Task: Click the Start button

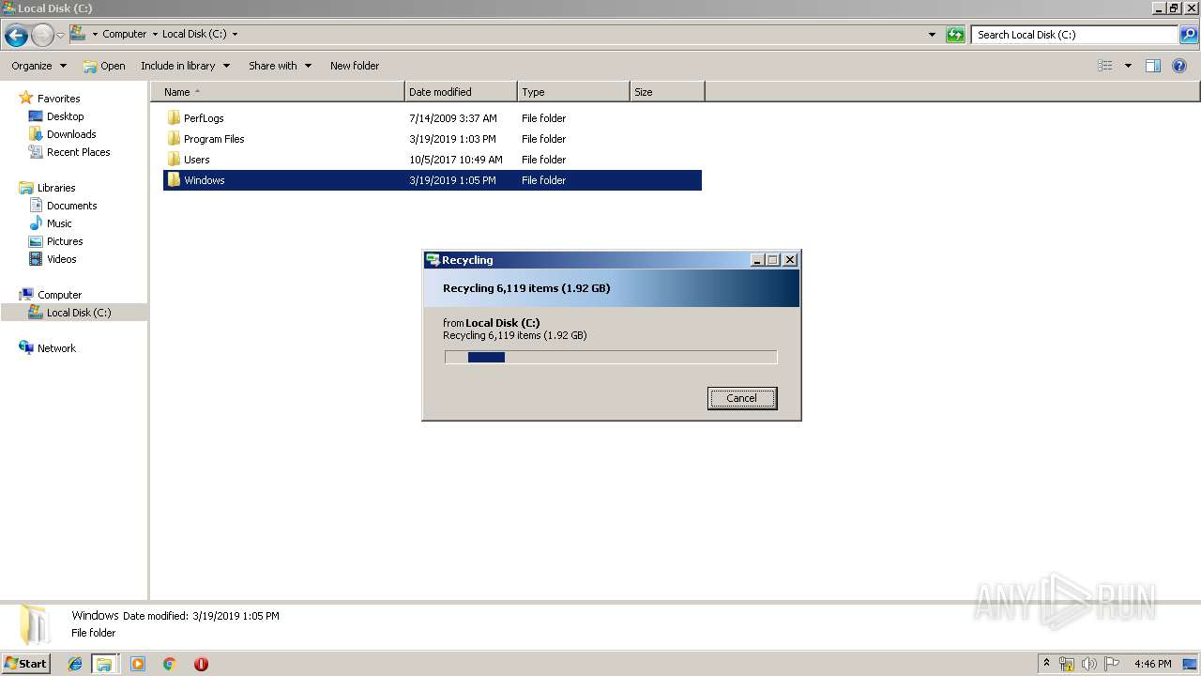Action: click(x=25, y=663)
